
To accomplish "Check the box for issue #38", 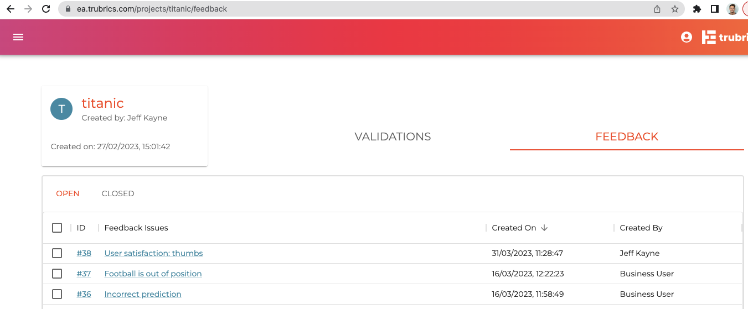I will (57, 253).
